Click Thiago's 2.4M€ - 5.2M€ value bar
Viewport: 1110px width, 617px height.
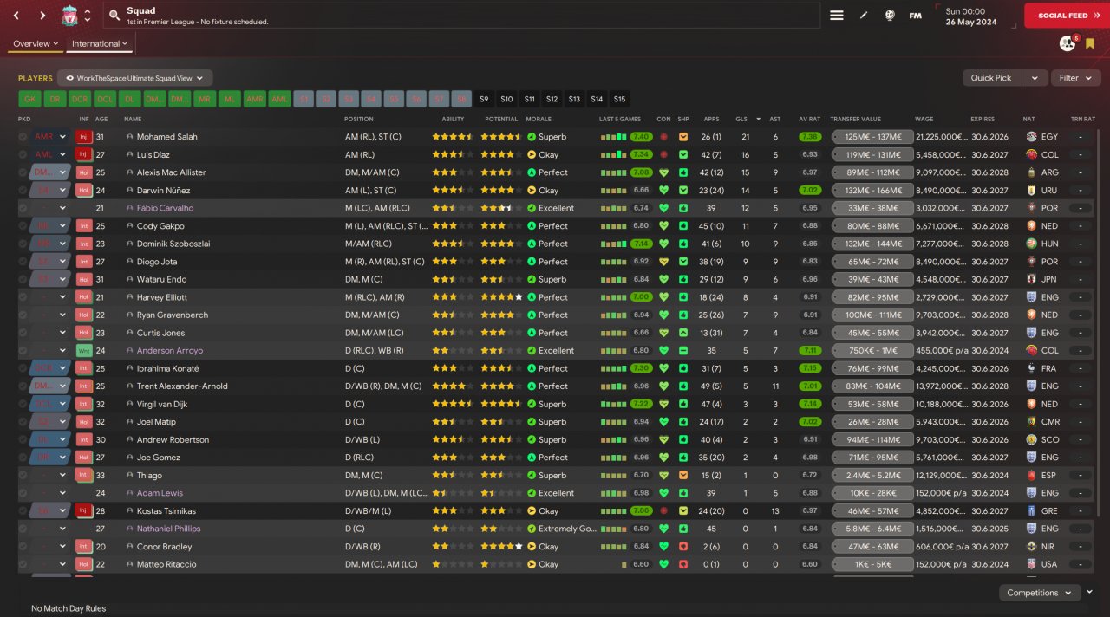click(x=872, y=476)
